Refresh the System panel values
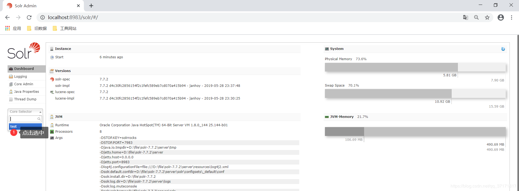Viewport: 519px width, 191px height. [503, 49]
